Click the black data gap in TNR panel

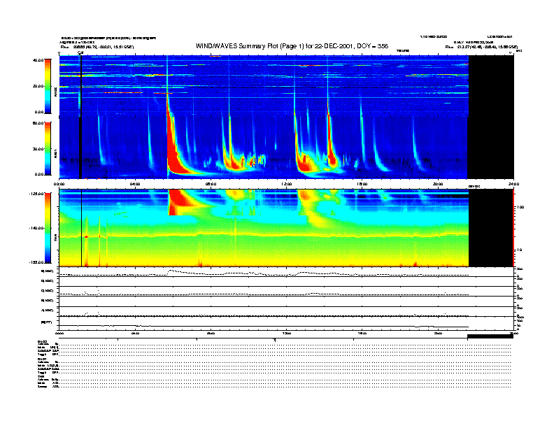490,228
